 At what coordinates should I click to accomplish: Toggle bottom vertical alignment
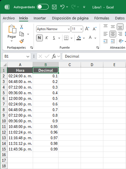120,27
